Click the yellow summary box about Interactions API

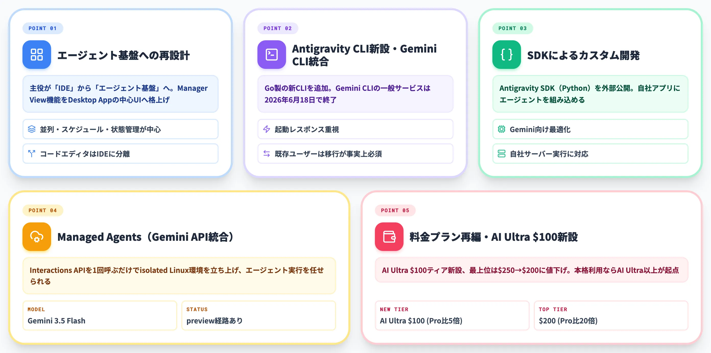pos(179,275)
